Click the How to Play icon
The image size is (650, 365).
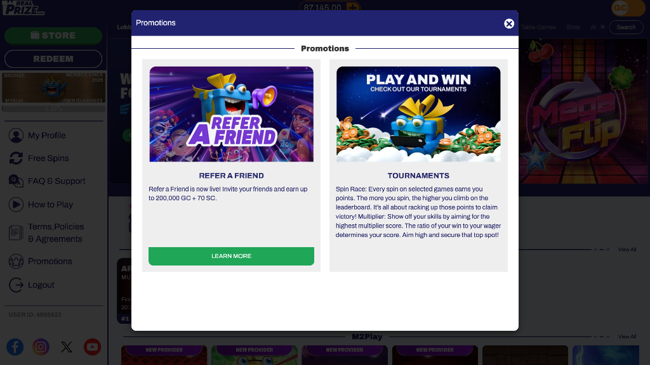pyautogui.click(x=16, y=205)
